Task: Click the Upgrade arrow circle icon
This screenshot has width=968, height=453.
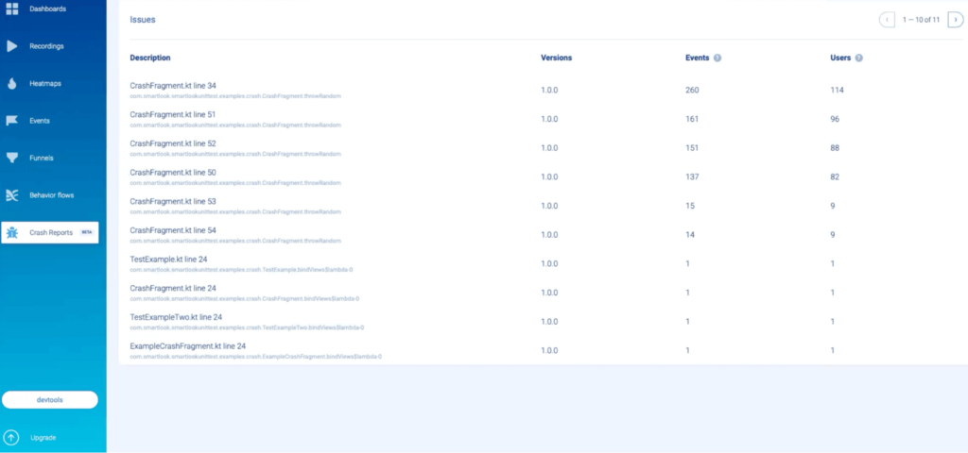Action: click(x=11, y=437)
